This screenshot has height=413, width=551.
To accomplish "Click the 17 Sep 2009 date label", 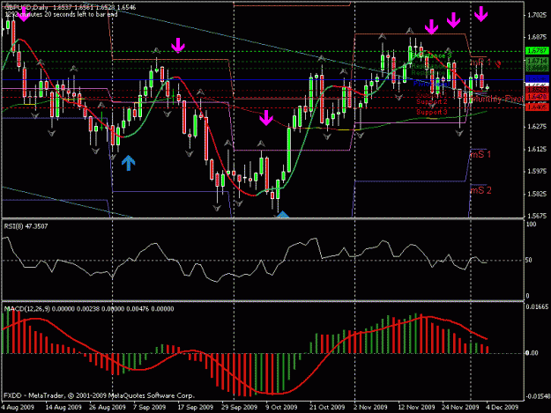I will 196,407.
